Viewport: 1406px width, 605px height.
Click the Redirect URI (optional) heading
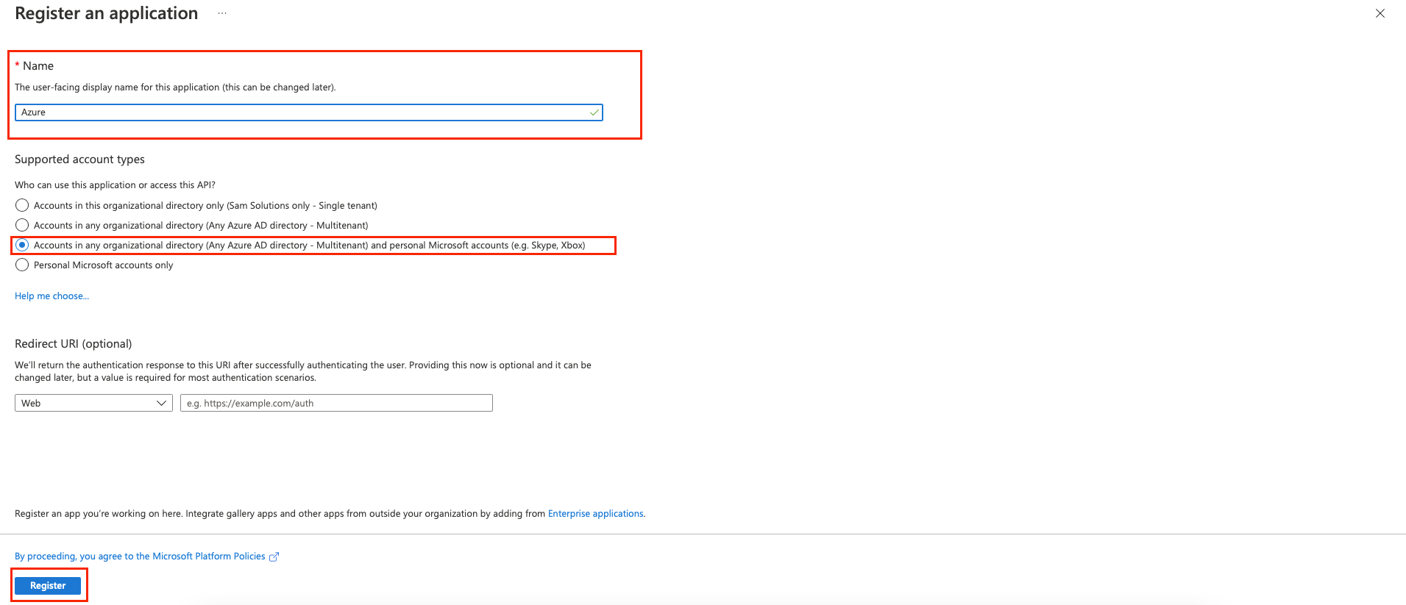pos(74,344)
